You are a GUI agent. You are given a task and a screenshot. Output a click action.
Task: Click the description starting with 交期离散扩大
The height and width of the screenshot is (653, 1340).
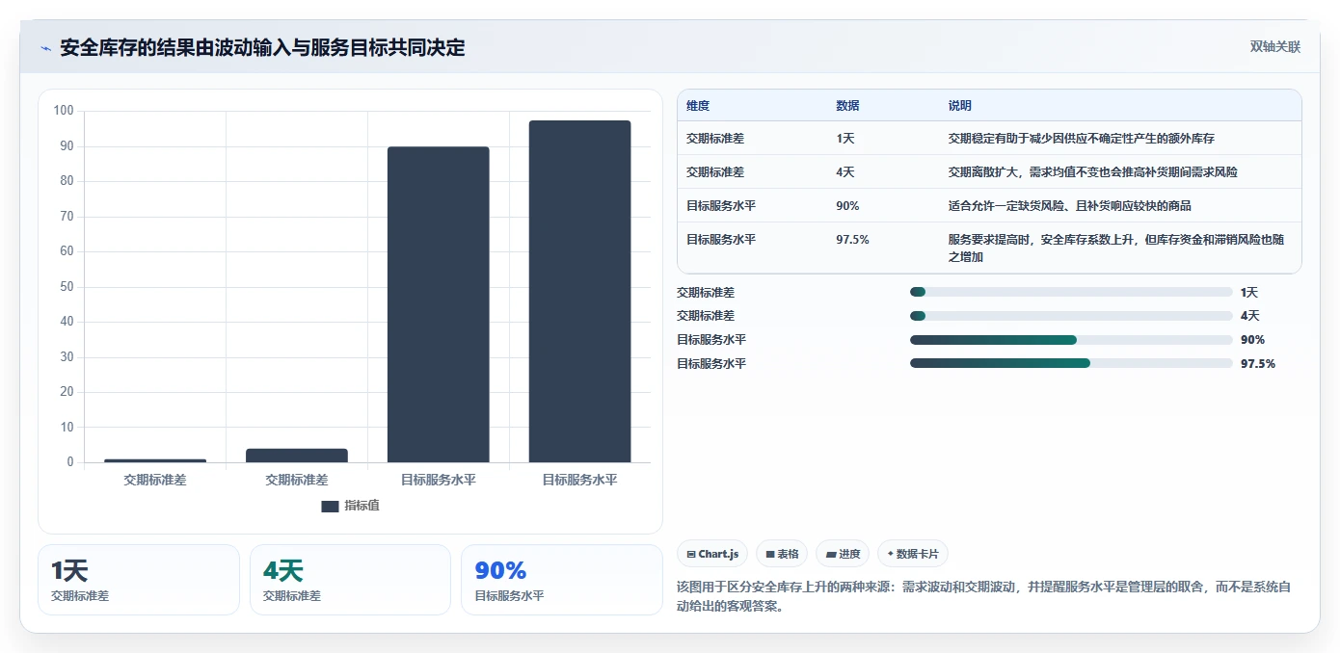tap(1093, 172)
